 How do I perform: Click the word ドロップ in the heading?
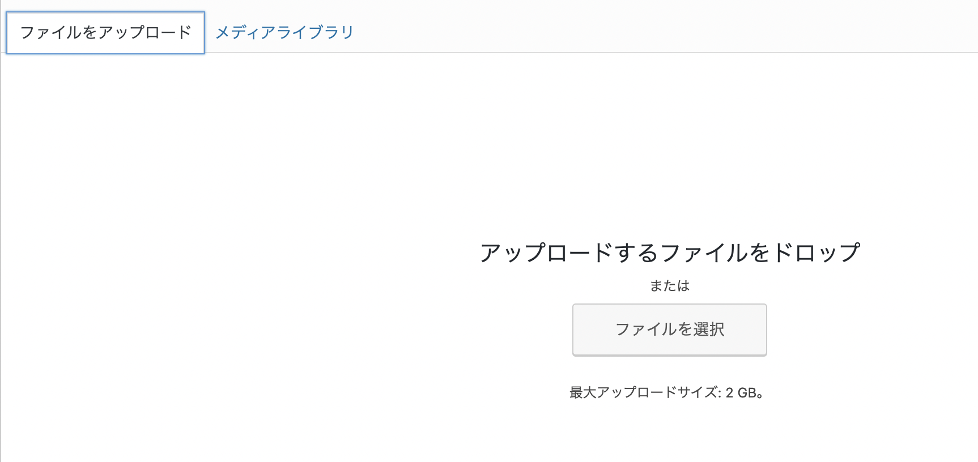pyautogui.click(x=817, y=253)
